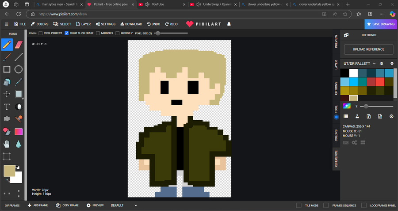
Task: Select the Circle shape tool
Action: coord(19,69)
